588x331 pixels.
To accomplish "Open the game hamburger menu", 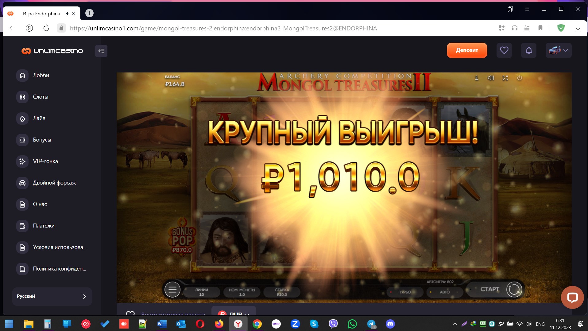I will click(x=172, y=290).
